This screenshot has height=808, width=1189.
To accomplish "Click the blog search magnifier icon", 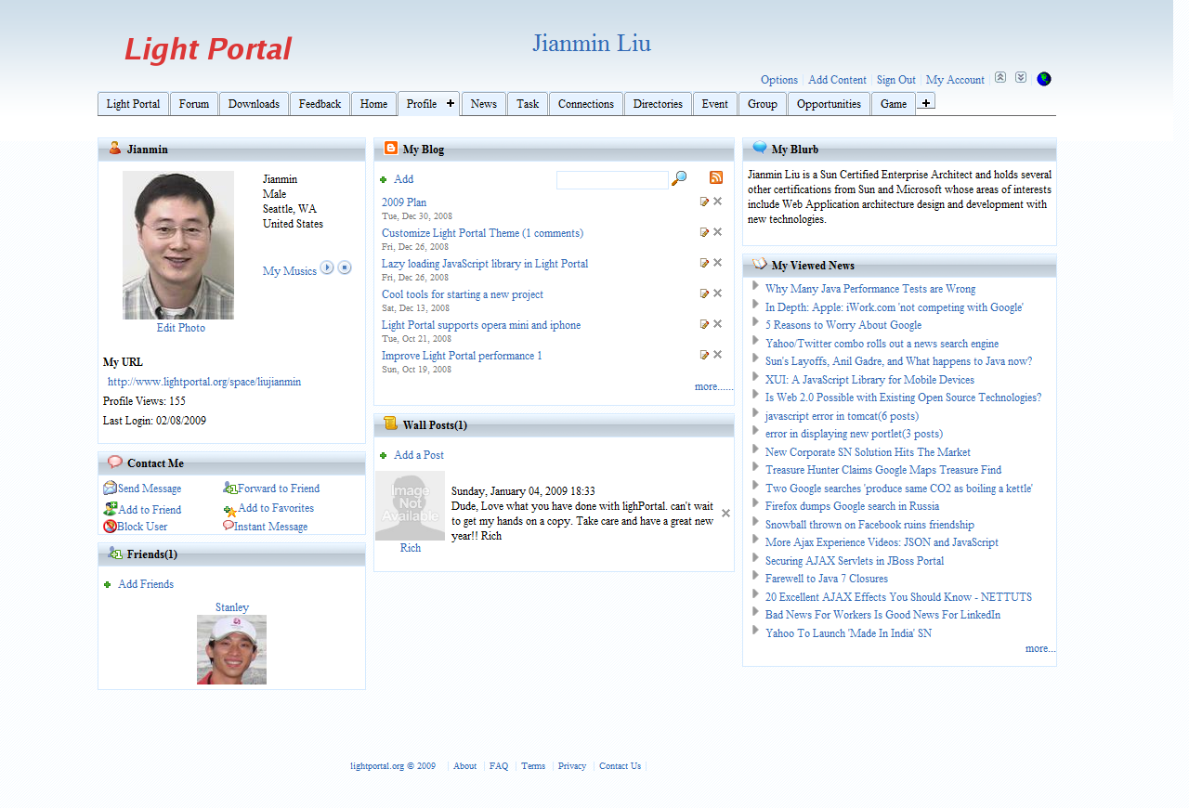I will [679, 178].
